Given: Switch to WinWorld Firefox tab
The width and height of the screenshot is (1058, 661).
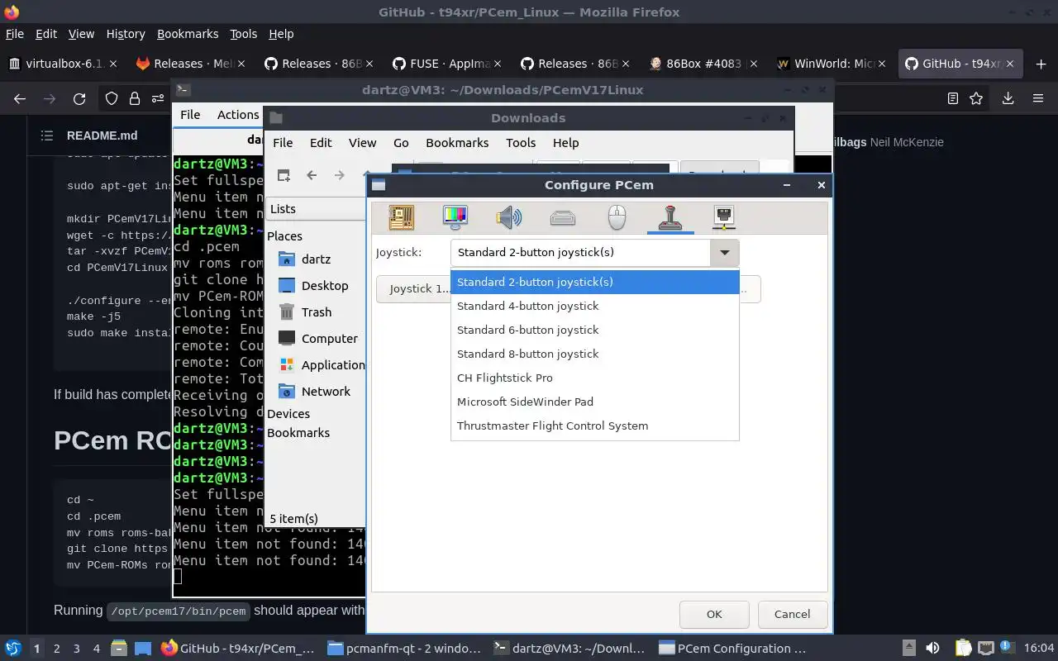Looking at the screenshot, I should tap(831, 64).
